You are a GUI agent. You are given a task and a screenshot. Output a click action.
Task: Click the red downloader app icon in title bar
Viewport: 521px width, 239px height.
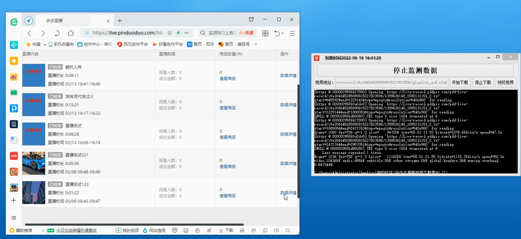point(317,58)
